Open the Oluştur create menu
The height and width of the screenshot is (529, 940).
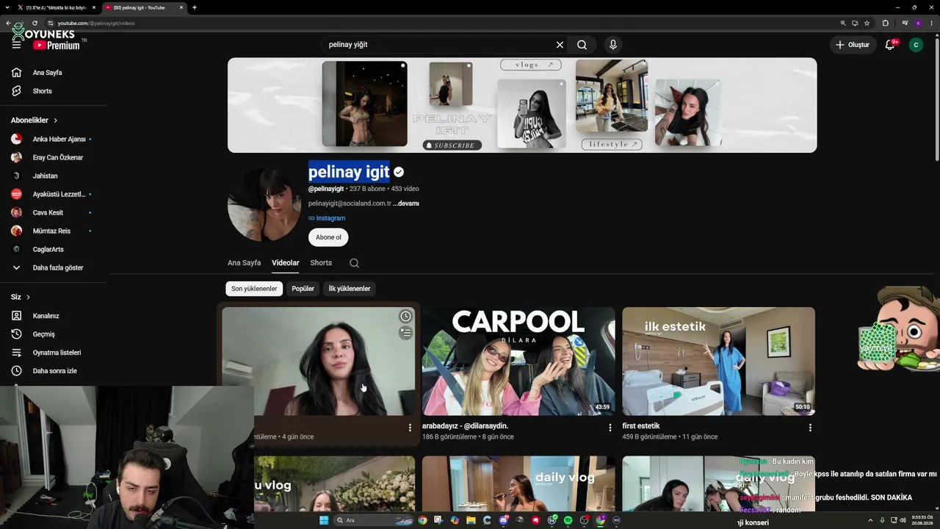853,45
